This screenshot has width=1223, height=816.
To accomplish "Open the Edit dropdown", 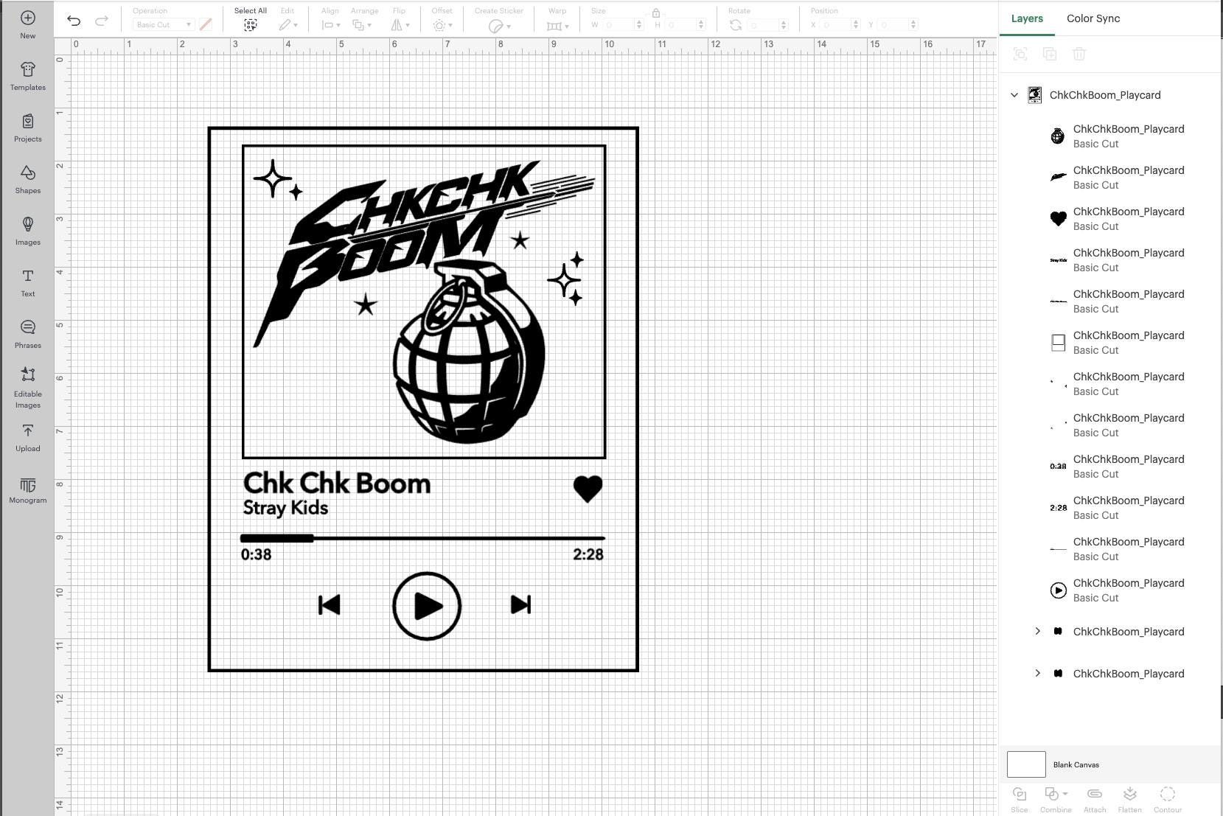I will click(288, 25).
